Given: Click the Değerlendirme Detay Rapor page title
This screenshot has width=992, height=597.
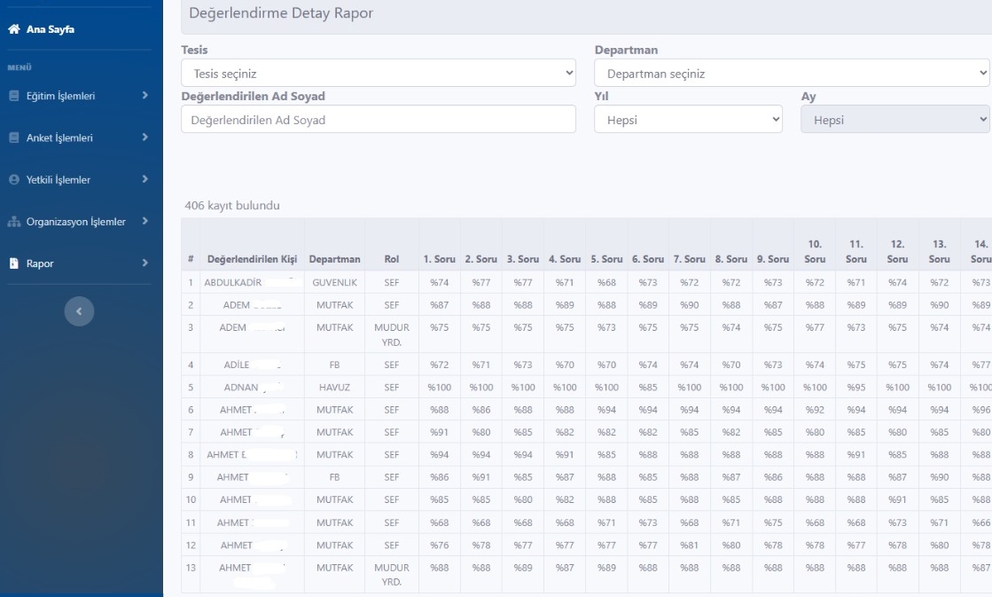Looking at the screenshot, I should click(281, 12).
